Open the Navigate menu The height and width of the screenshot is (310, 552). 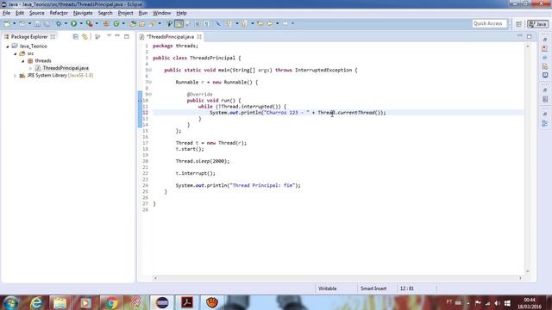[83, 13]
